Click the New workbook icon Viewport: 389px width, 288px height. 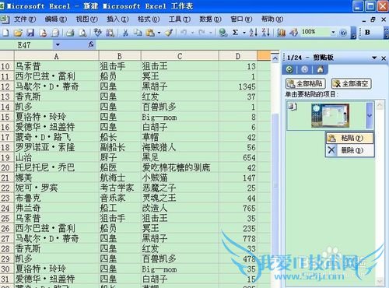click(x=5, y=33)
